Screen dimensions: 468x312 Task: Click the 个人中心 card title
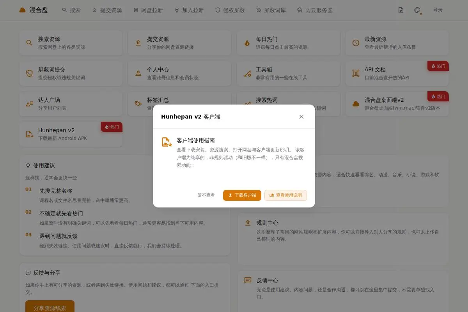coord(158,69)
